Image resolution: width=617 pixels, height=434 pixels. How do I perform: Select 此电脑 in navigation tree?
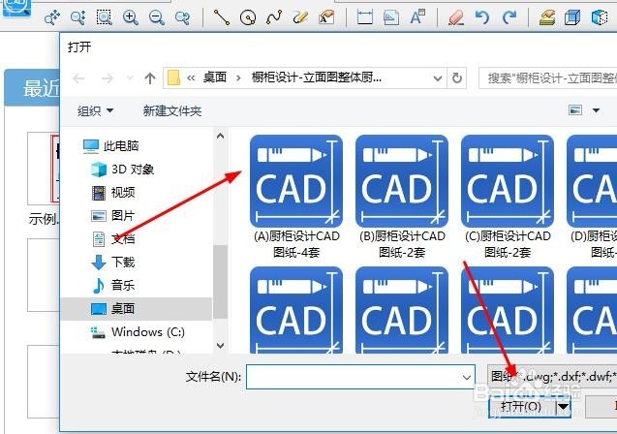click(x=111, y=146)
